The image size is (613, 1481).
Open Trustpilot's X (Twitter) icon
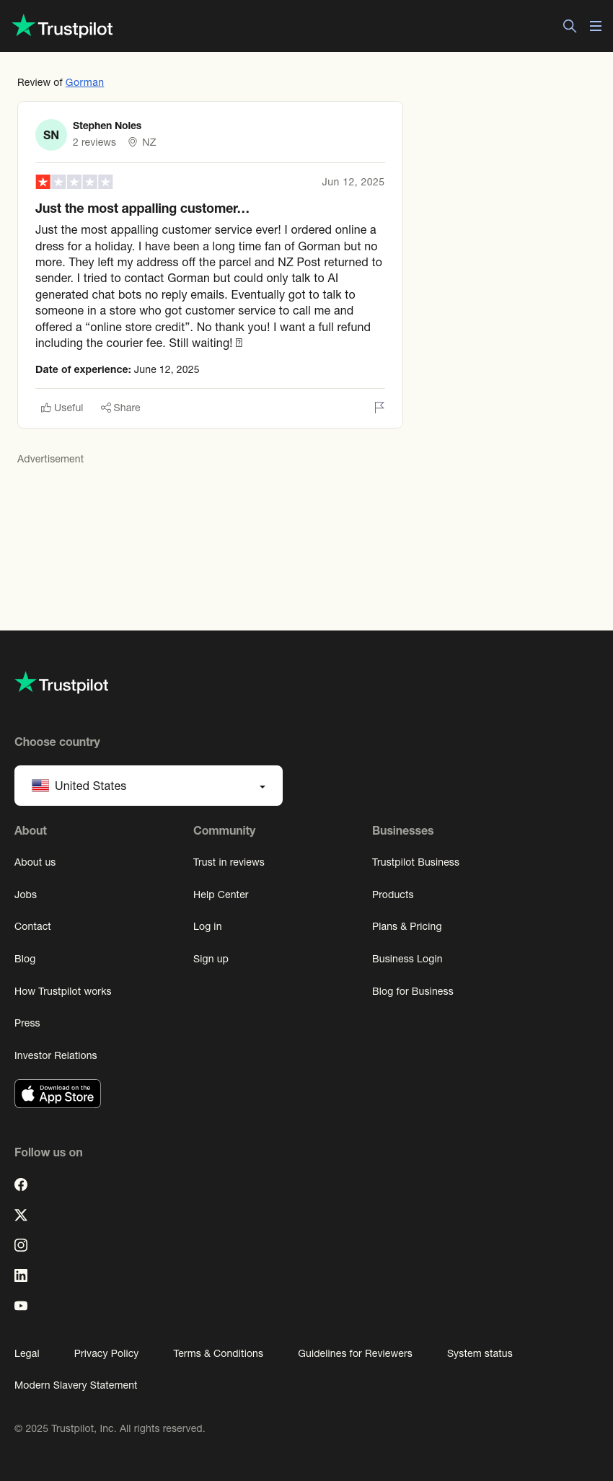pyautogui.click(x=21, y=1215)
